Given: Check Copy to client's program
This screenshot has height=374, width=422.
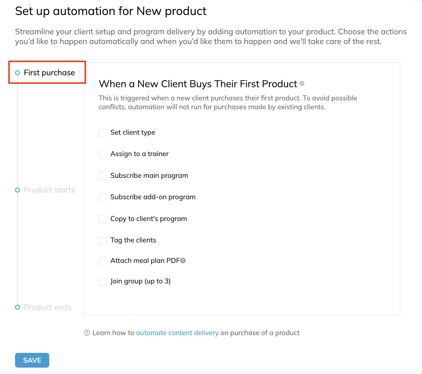Looking at the screenshot, I should click(x=103, y=219).
